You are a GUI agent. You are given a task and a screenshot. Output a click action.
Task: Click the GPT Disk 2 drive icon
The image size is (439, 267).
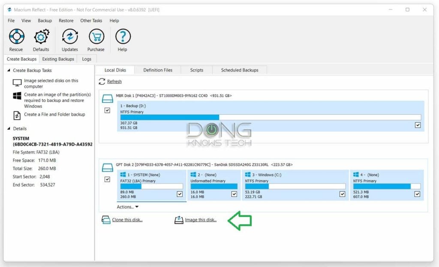[x=107, y=168]
